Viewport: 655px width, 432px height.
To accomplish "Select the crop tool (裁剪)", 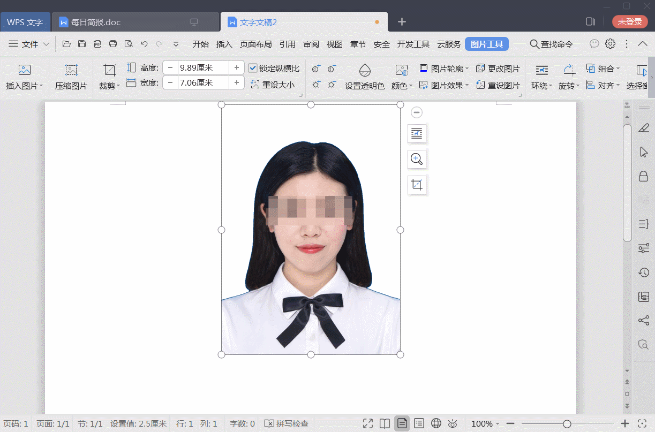I will [109, 76].
